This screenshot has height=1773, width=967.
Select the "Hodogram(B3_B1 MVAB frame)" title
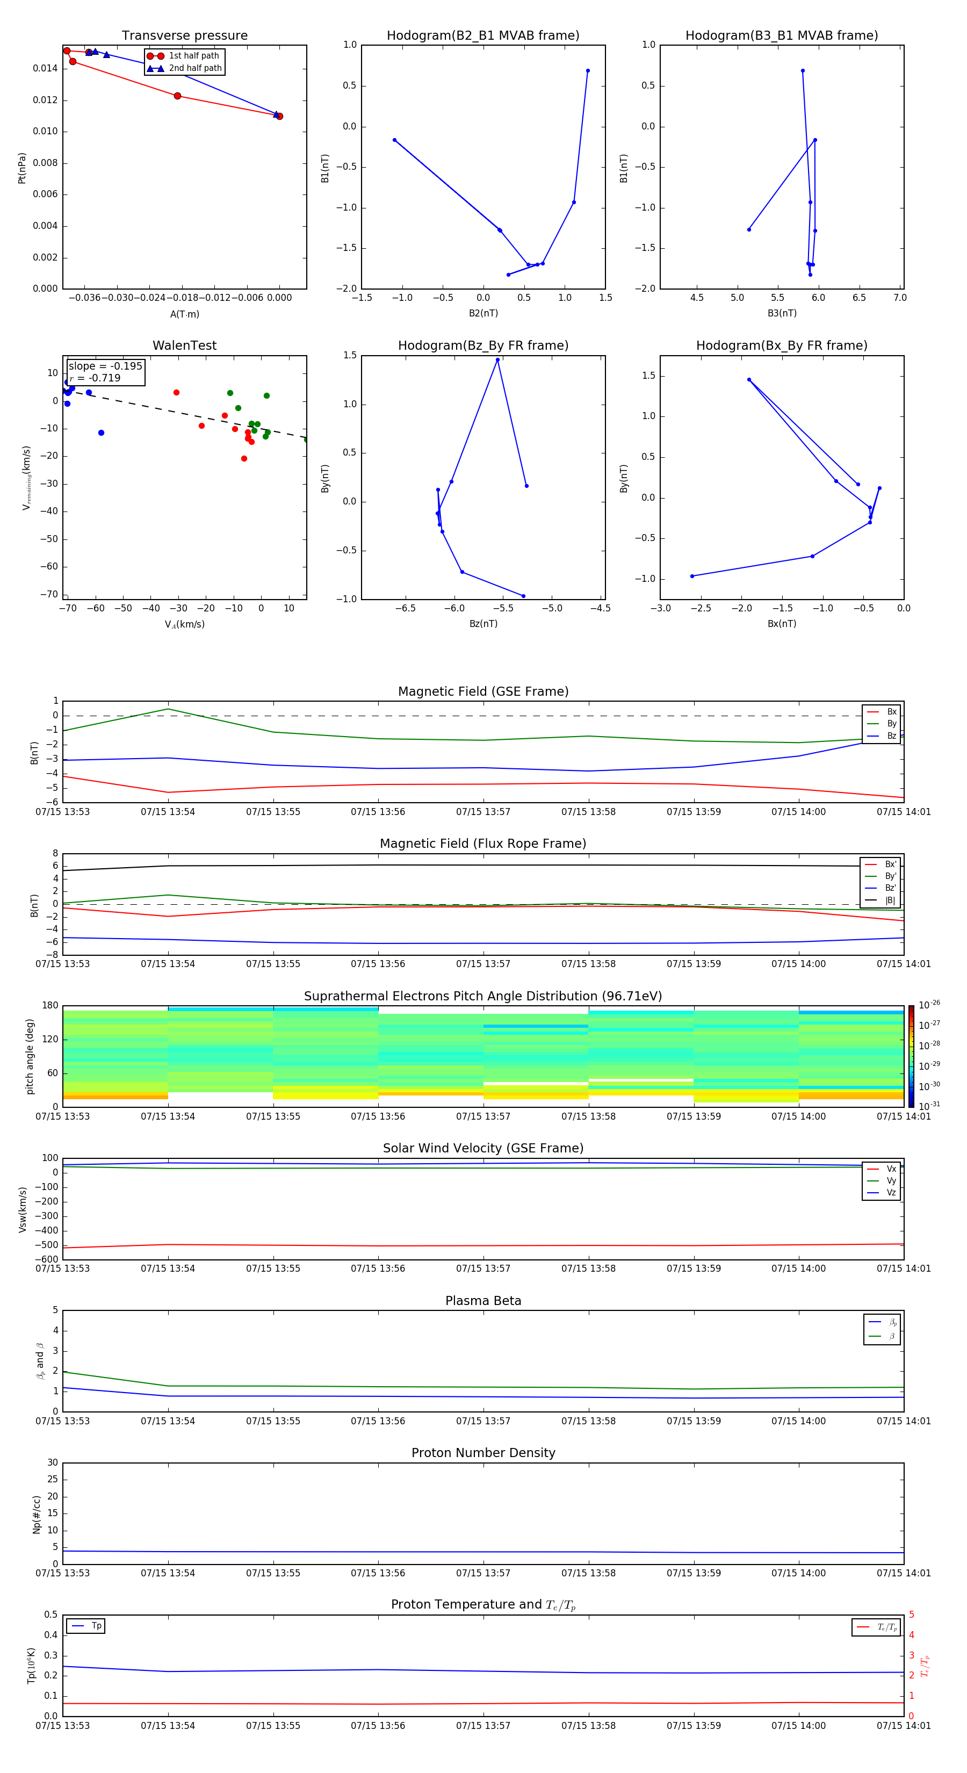[x=782, y=35]
